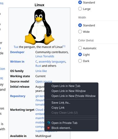Select Save Link As… menu entry
This screenshot has width=118, height=139.
(x=71, y=103)
